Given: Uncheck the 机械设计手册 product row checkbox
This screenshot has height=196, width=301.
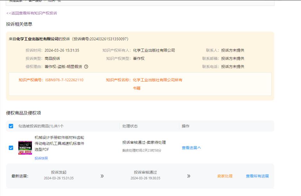Looking at the screenshot, I should tap(11, 148).
